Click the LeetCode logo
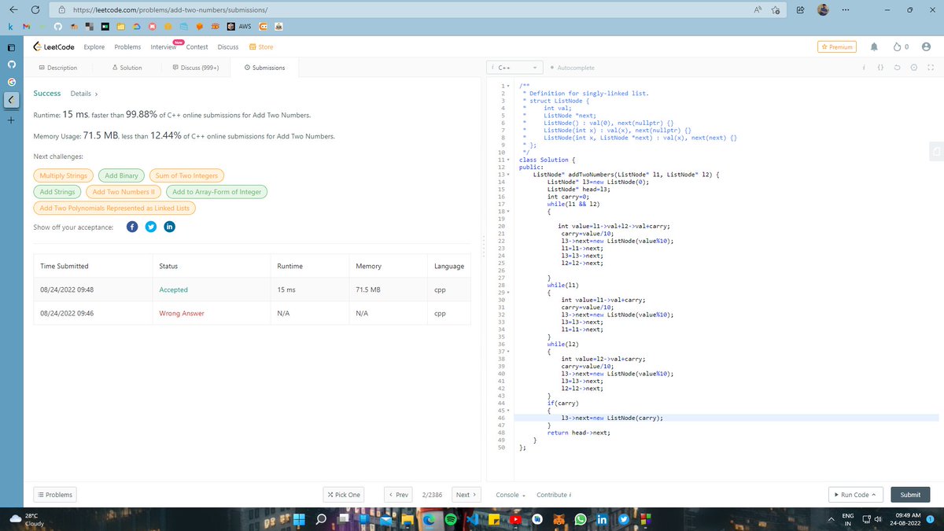The width and height of the screenshot is (944, 531). tap(53, 47)
